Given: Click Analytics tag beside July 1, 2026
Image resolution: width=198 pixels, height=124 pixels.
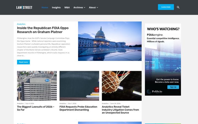Looking at the screenshot, I should 63,104.
